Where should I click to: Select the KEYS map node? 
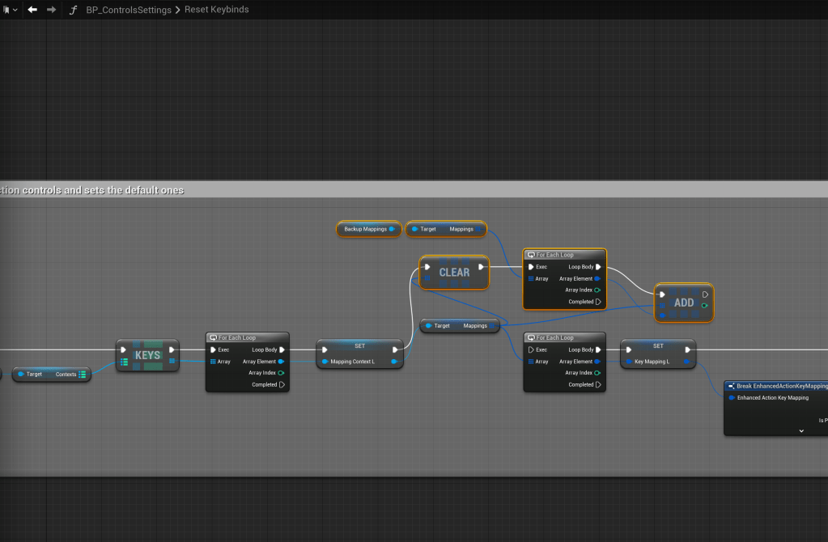point(147,355)
